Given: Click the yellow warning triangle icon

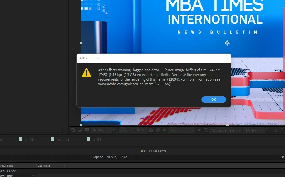Looking at the screenshot, I should point(86,72).
